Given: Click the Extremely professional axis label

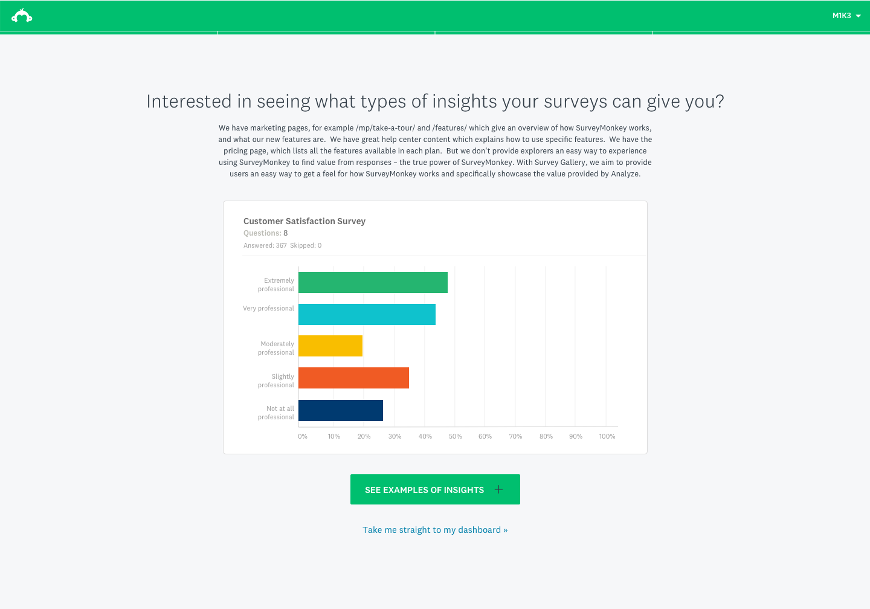Looking at the screenshot, I should pyautogui.click(x=276, y=285).
